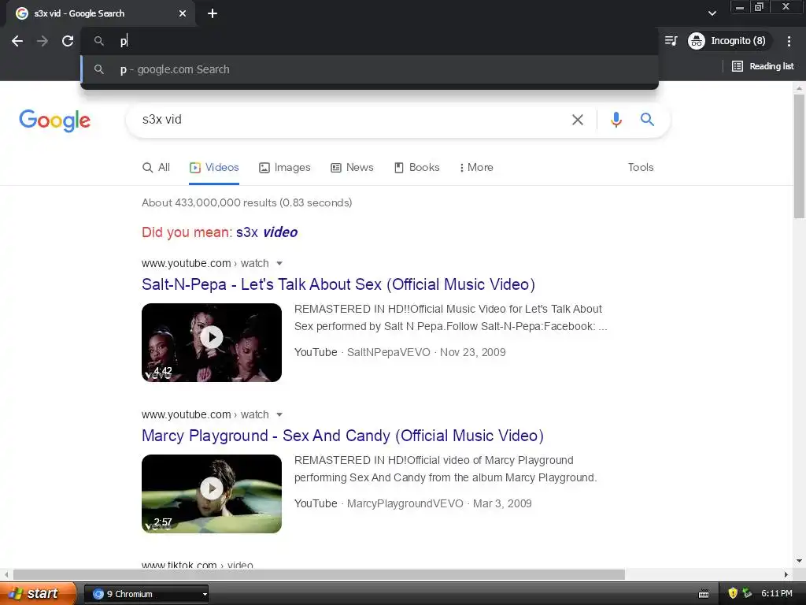Open the tab search chevron
The width and height of the screenshot is (806, 605).
click(x=712, y=13)
